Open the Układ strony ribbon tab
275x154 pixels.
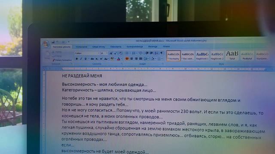(98, 47)
